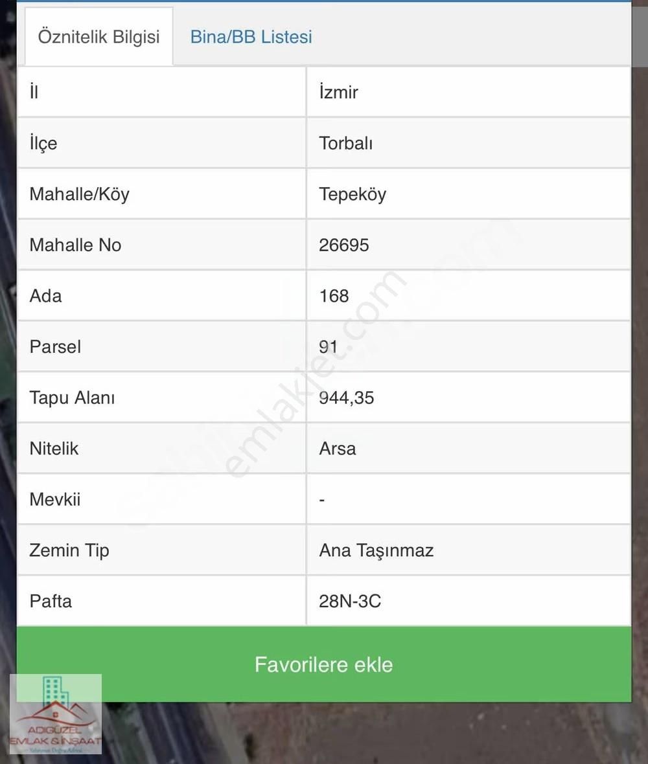Image resolution: width=648 pixels, height=764 pixels.
Task: Select the Öznitelik Bilgisi tab
Action: (x=98, y=37)
